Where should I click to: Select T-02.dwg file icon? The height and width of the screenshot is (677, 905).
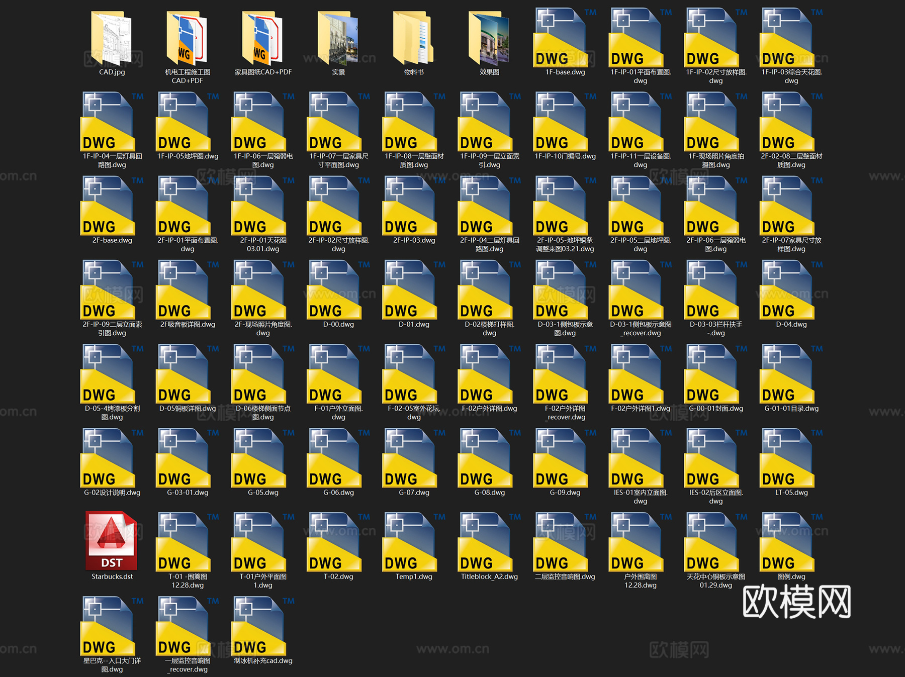[334, 541]
